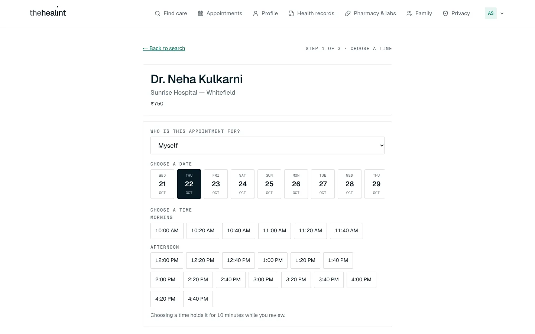Go to thehealint home logo

pyautogui.click(x=48, y=12)
